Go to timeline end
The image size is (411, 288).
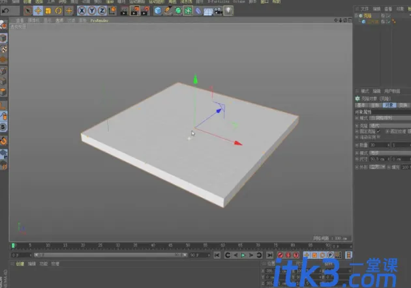click(269, 255)
